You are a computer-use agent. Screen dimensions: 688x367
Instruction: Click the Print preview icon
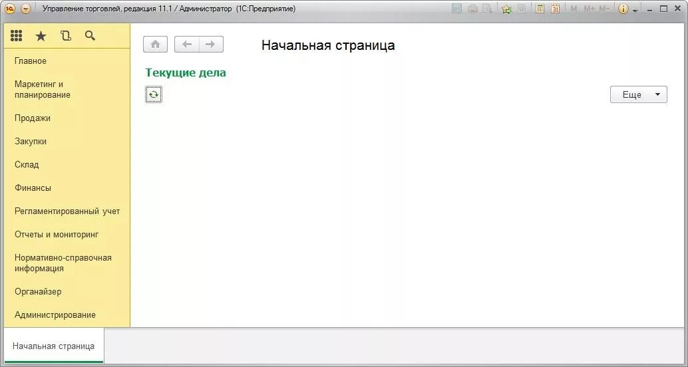pos(486,9)
